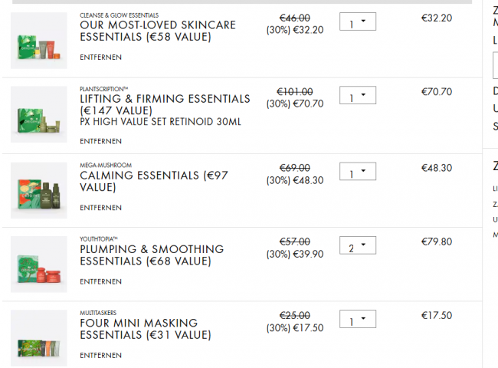This screenshot has height=368, width=498.
Task: Click the Lifting & Firming Essentials product title
Action: [165, 104]
